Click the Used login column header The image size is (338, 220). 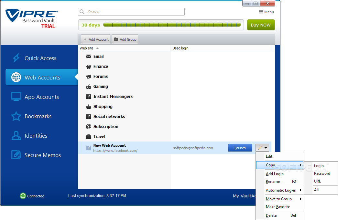[221, 48]
